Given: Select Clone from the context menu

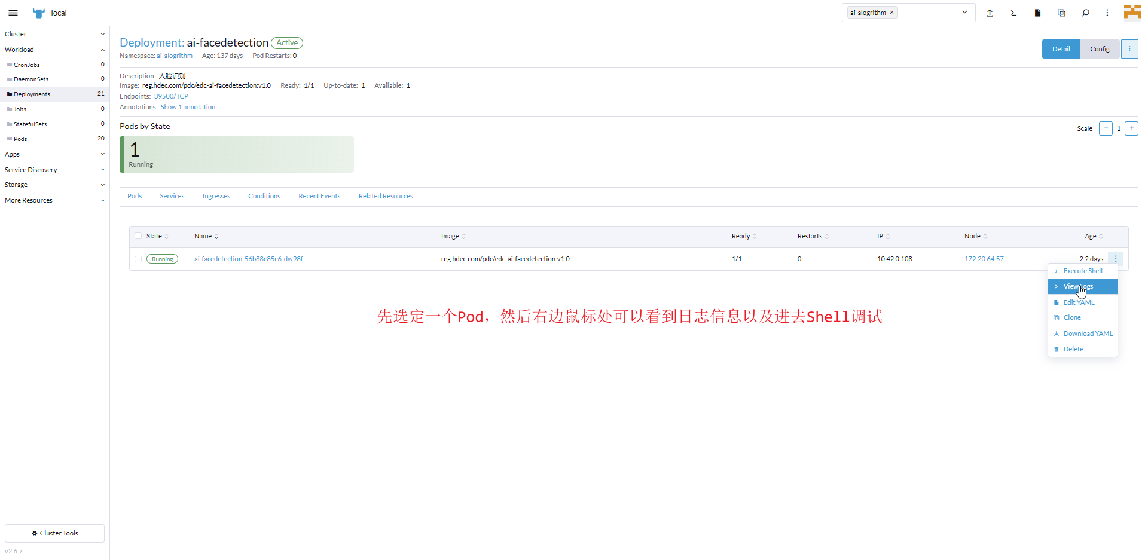Looking at the screenshot, I should pyautogui.click(x=1083, y=317).
